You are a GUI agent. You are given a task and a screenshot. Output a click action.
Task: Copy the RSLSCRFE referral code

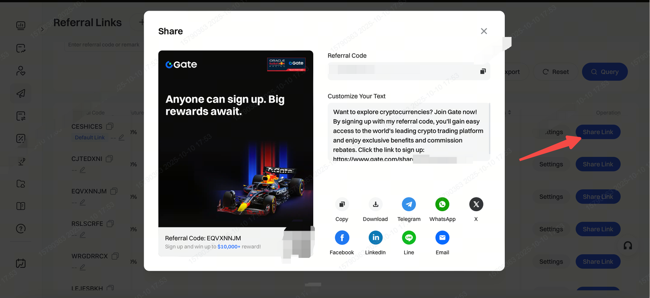[x=111, y=223]
